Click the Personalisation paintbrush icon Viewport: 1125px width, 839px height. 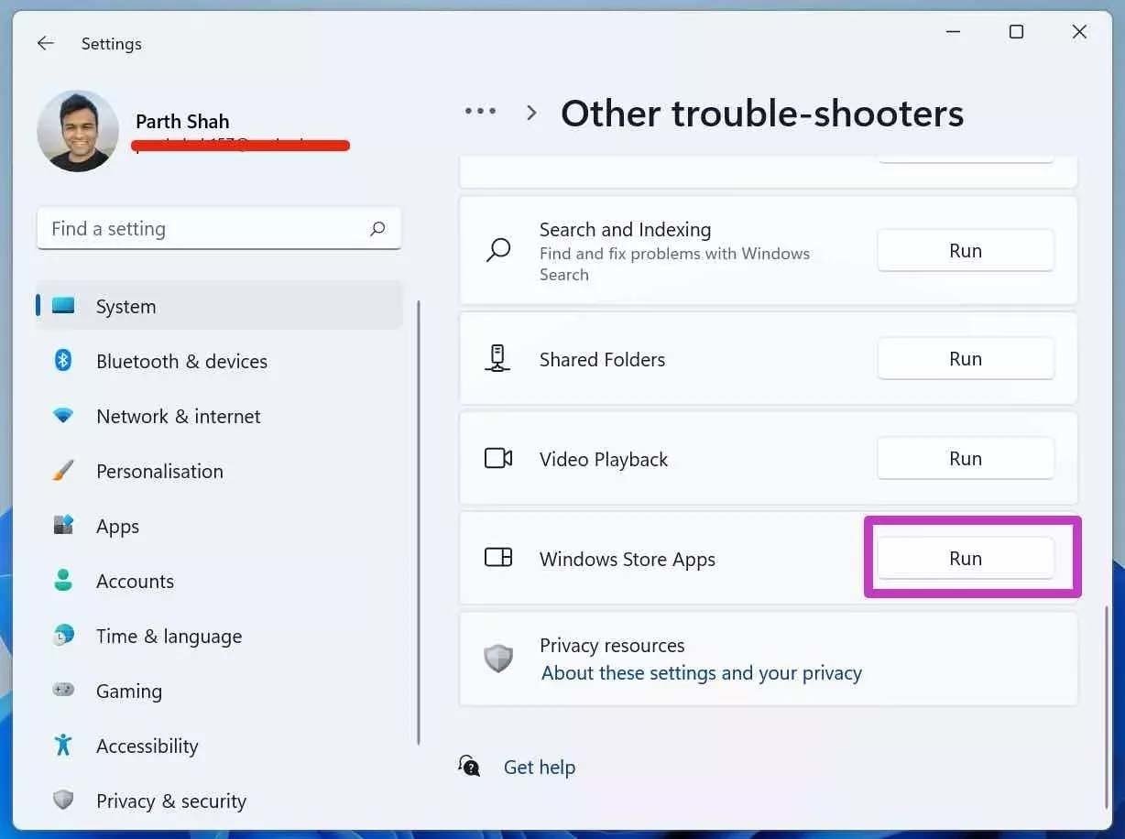tap(63, 471)
